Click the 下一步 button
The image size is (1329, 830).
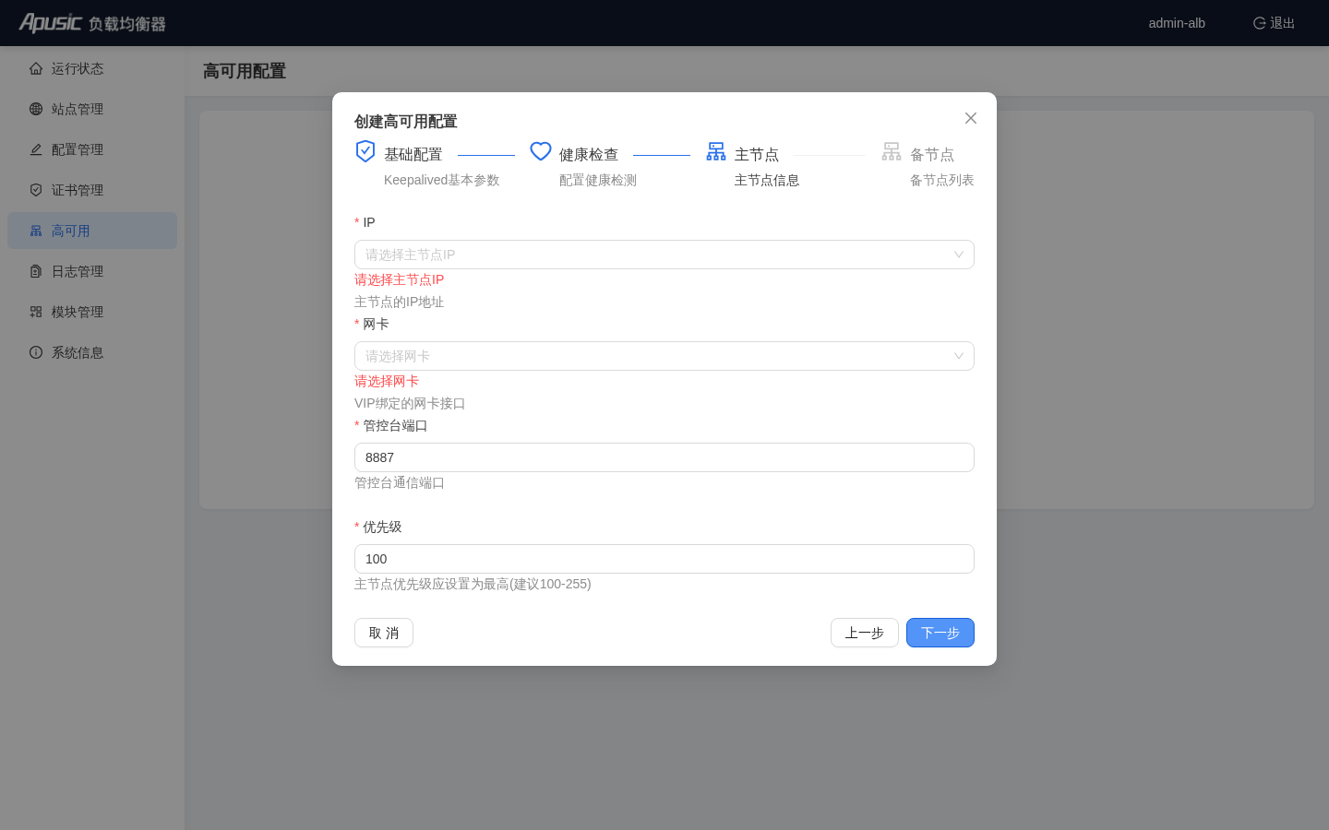pos(940,633)
